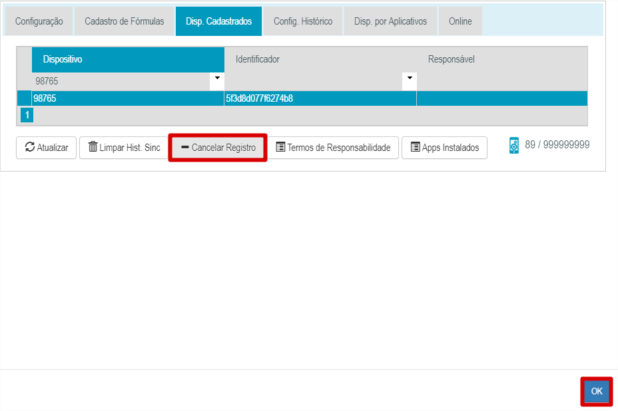Focus the Dispositivo filter field containing 98765

coord(121,82)
